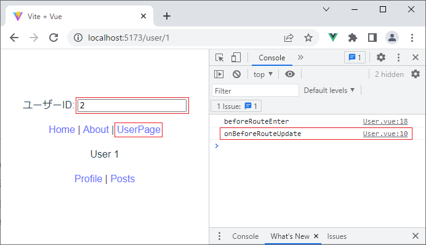Bookmark this page with star icon
The image size is (426, 245).
308,38
